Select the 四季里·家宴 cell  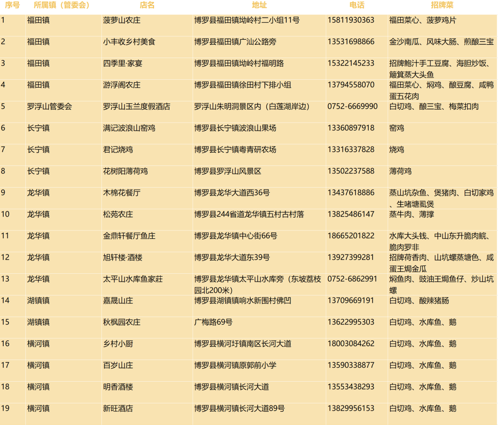point(123,64)
